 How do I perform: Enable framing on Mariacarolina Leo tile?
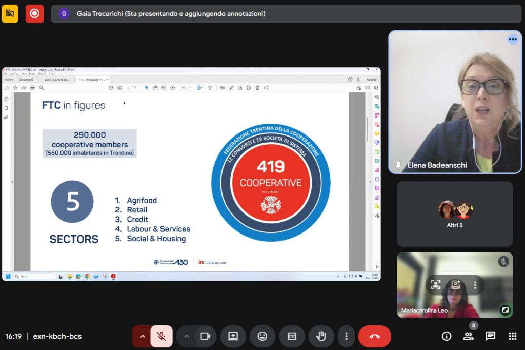pos(436,285)
